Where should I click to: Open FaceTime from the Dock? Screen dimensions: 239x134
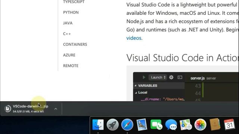[x=156, y=125]
